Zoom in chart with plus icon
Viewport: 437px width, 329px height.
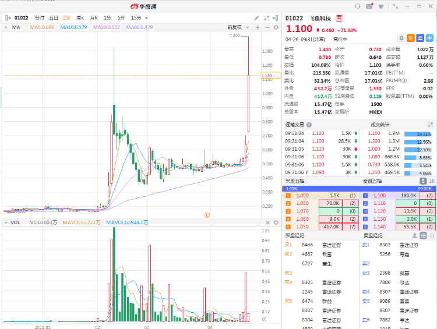pos(258,27)
